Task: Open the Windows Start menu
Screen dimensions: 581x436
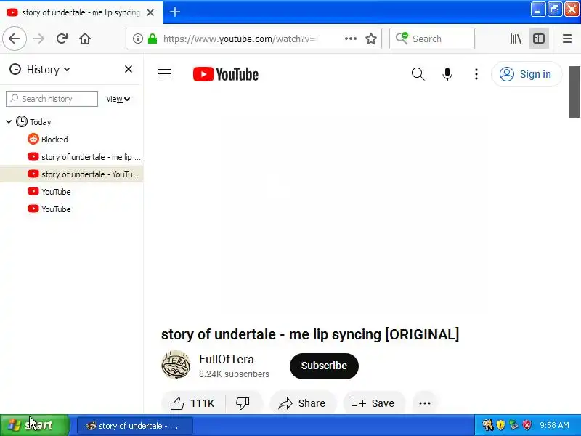Action: click(x=34, y=425)
